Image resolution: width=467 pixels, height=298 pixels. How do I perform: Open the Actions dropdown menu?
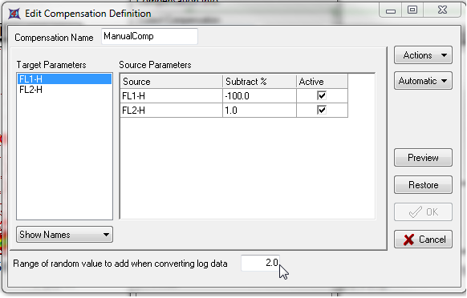(423, 55)
